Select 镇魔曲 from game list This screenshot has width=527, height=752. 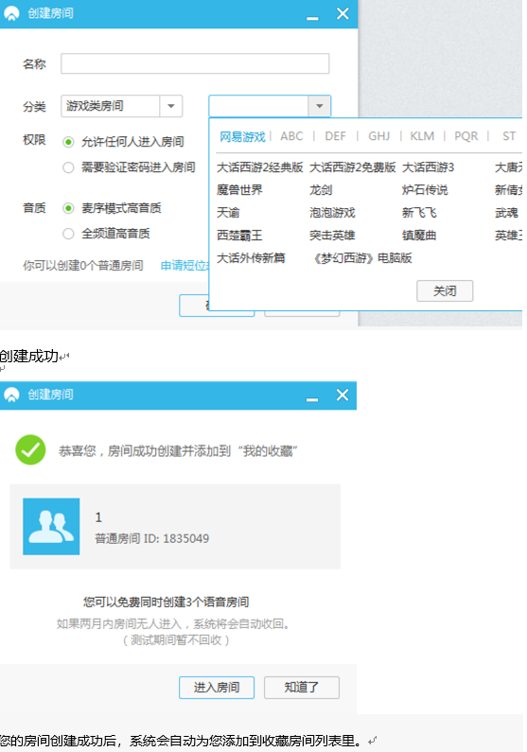tap(419, 236)
